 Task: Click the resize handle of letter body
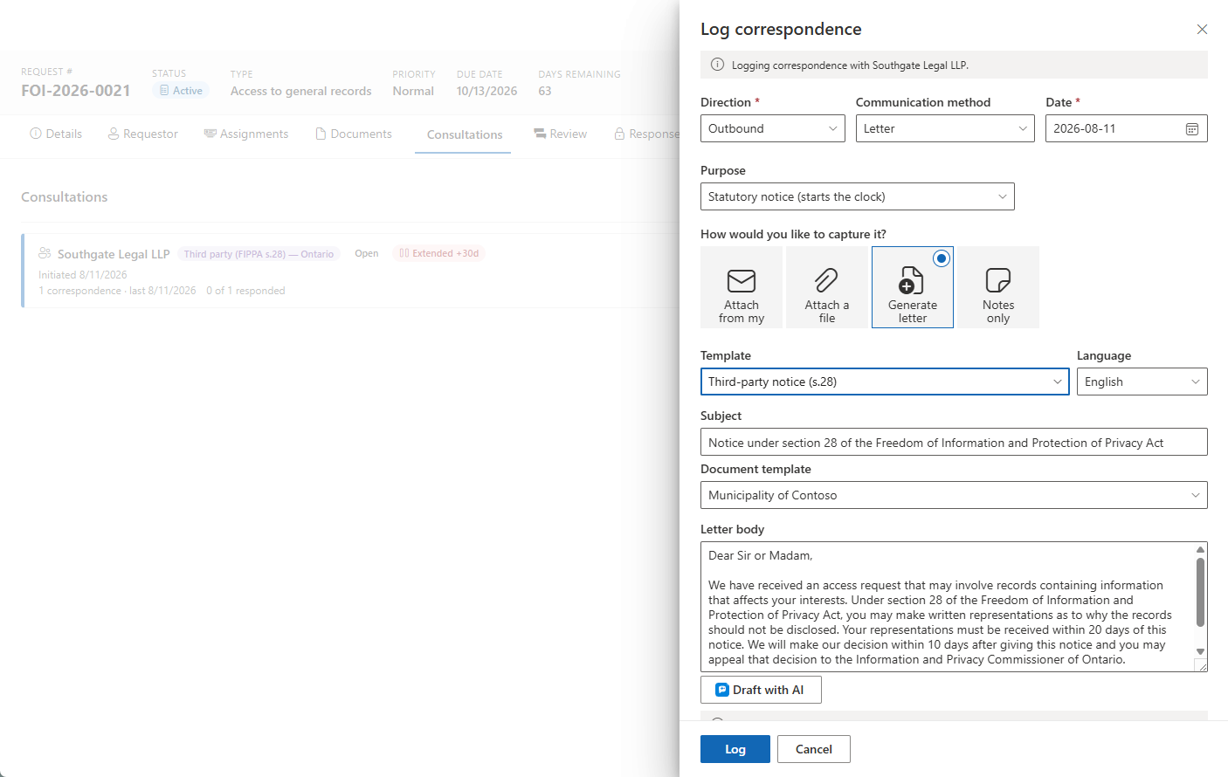pyautogui.click(x=1201, y=665)
